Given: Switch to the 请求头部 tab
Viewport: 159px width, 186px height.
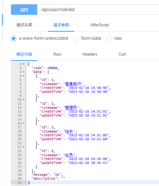Looking at the screenshot, I should click(24, 25).
